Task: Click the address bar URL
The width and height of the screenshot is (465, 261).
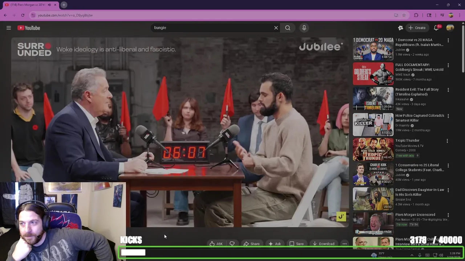Action: pyautogui.click(x=65, y=15)
